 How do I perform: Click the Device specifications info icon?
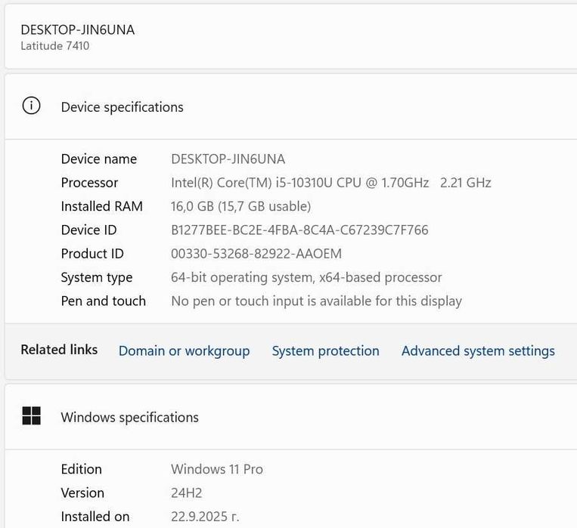coord(31,107)
